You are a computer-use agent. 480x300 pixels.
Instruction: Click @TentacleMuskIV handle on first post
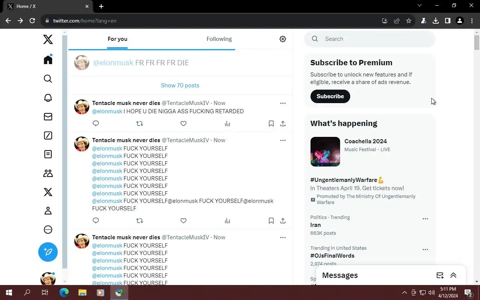(185, 103)
